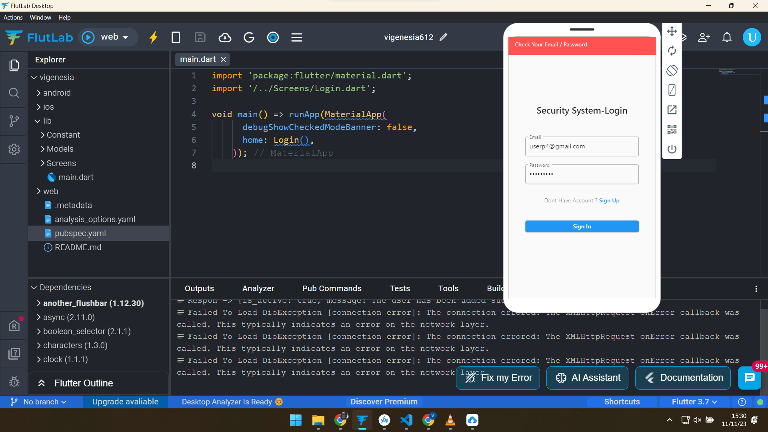Open Documentation button

[683, 378]
